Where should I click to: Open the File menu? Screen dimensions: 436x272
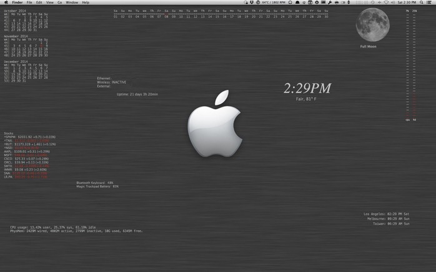(x=29, y=2)
